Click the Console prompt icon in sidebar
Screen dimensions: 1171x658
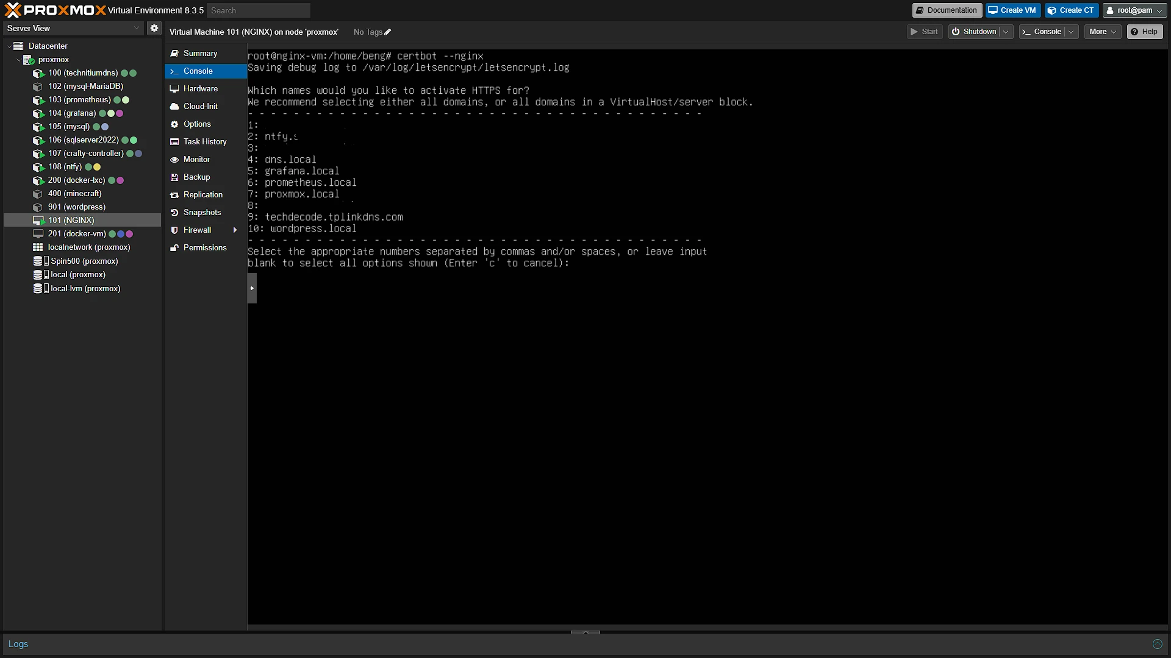coord(174,71)
